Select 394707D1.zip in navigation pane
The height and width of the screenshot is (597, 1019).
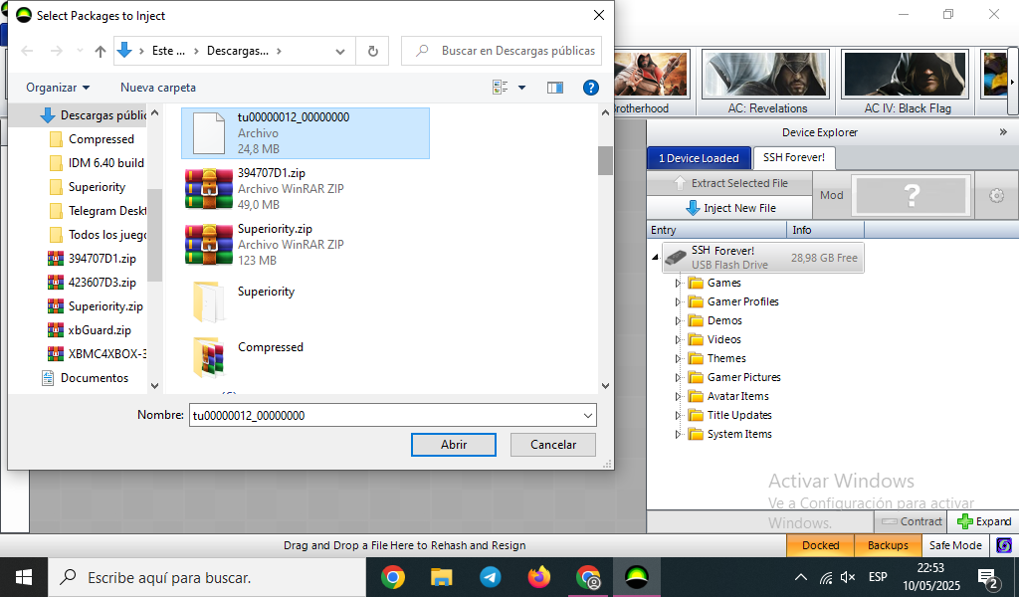92,259
